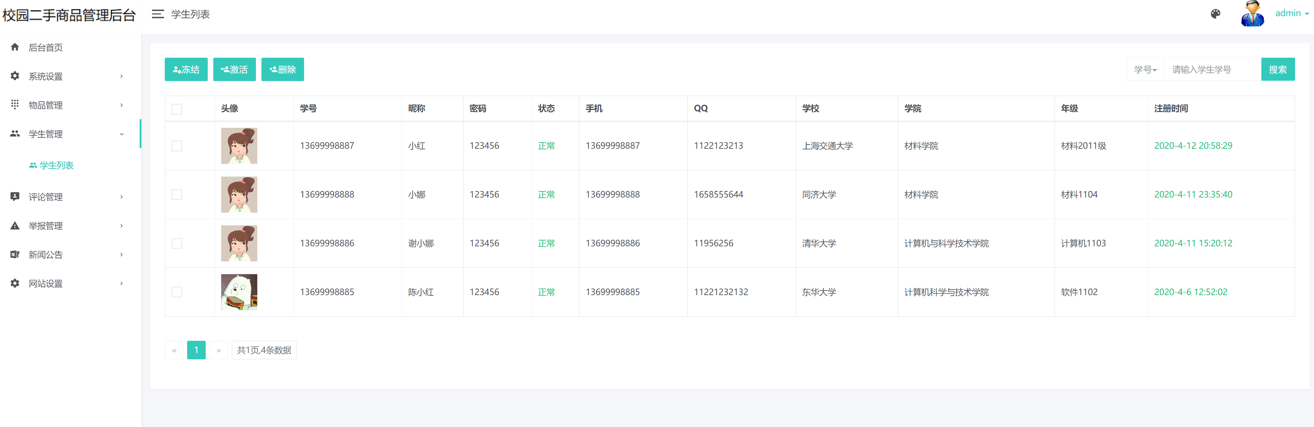Check the row for student 陈小红
The width and height of the screenshot is (1314, 427).
tap(177, 292)
